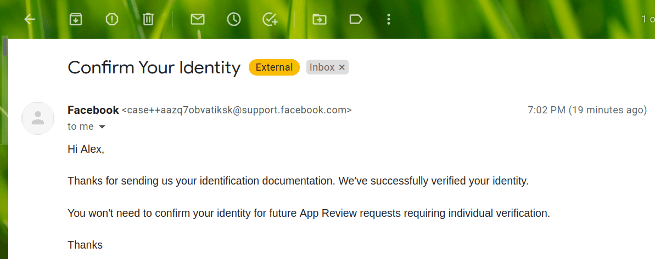Remove the Inbox label from message
The width and height of the screenshot is (655, 259).
[342, 67]
